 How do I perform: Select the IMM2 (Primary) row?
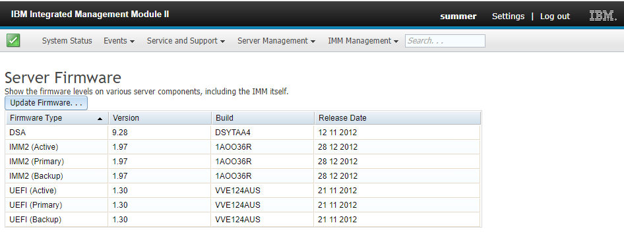[243, 161]
